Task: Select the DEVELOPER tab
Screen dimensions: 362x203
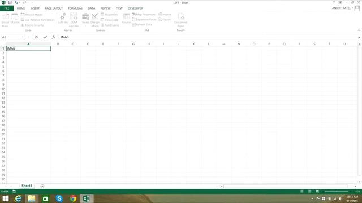Action: coord(135,8)
